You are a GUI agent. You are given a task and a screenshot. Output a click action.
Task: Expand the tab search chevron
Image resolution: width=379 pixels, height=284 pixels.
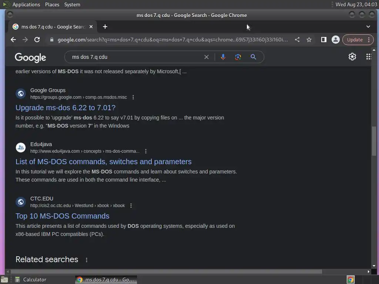click(368, 27)
